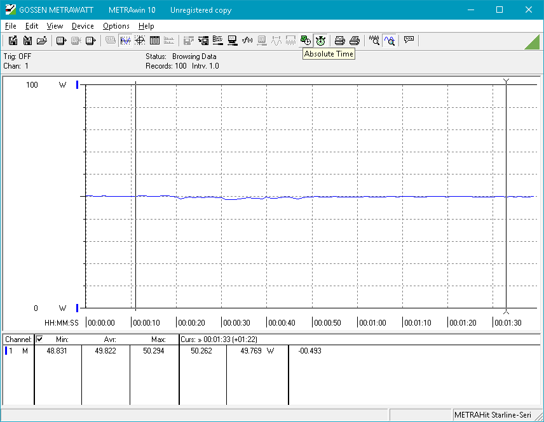Viewport: 544px width, 422px height.
Task: Click the disk setup arrows icon
Action: (203, 41)
